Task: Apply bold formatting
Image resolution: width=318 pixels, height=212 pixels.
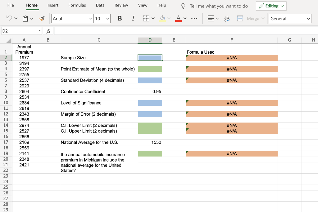Action: tap(120, 18)
